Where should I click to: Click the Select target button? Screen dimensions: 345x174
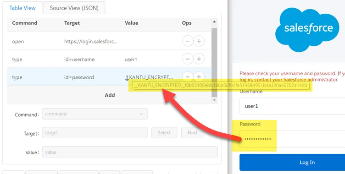point(164,133)
